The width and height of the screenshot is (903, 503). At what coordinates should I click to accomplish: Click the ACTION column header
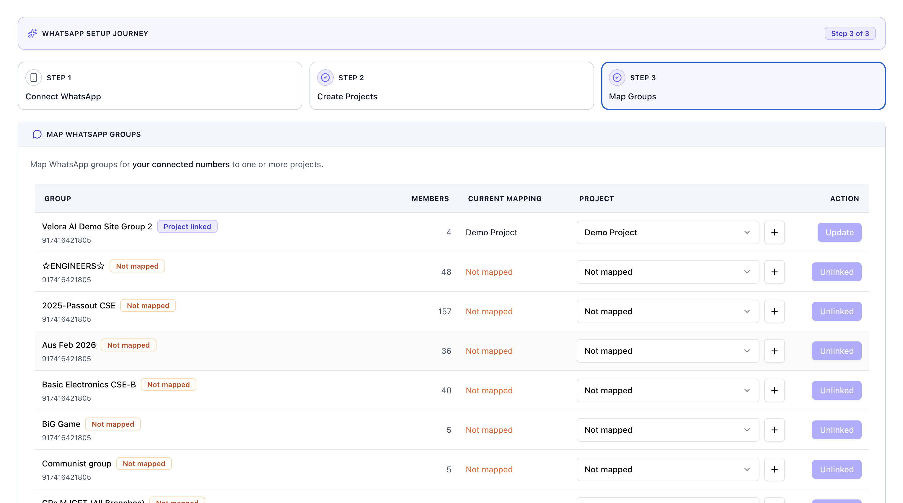(x=845, y=198)
